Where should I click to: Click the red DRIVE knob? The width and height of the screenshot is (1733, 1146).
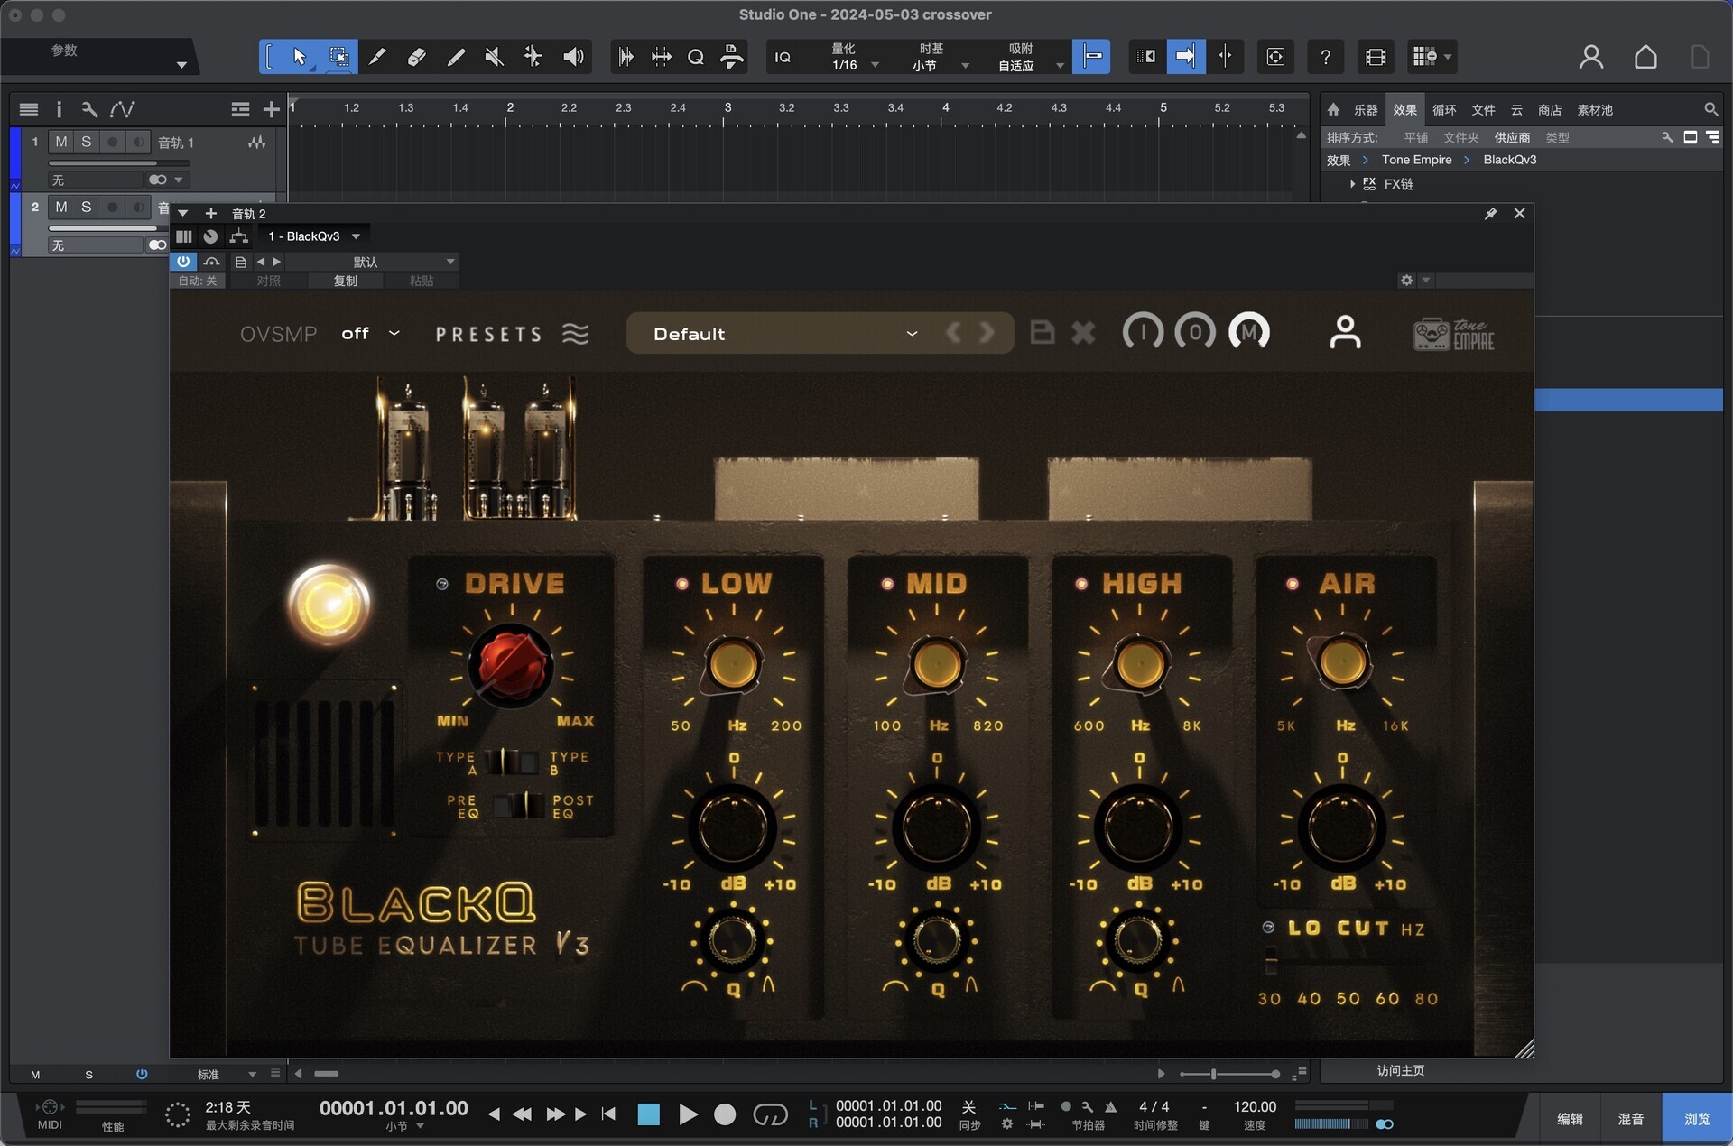coord(511,665)
